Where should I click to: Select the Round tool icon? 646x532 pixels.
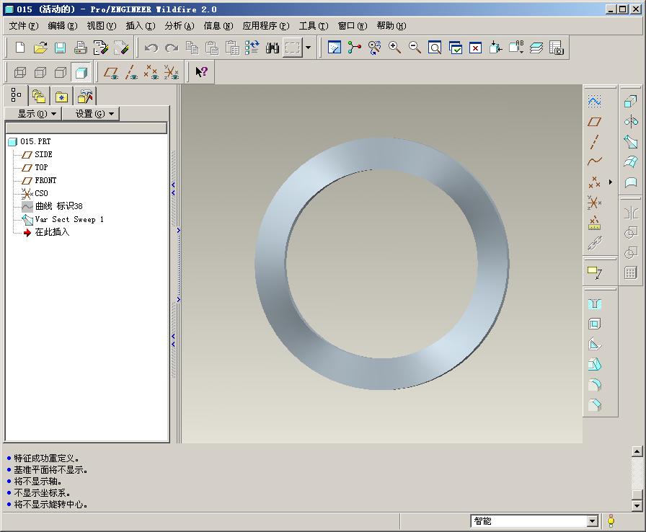pyautogui.click(x=594, y=385)
